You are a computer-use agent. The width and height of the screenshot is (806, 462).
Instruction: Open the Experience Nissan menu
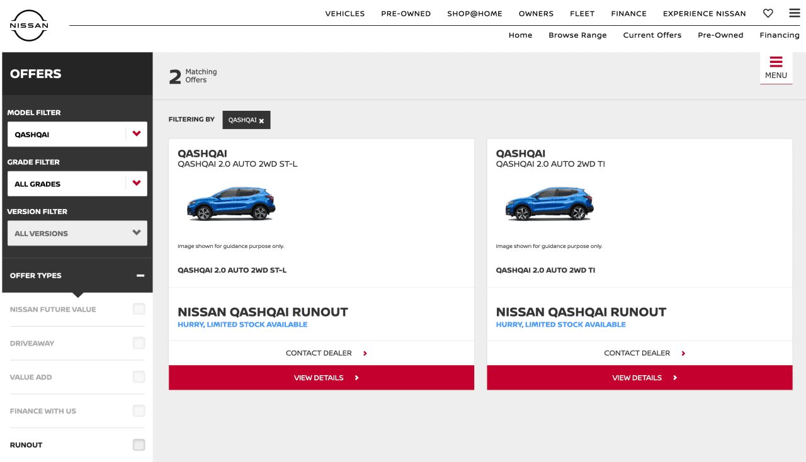[x=705, y=14]
